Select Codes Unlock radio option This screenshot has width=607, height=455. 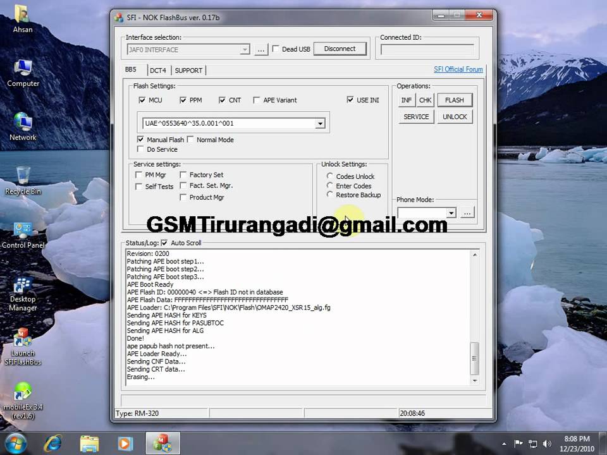click(x=330, y=176)
